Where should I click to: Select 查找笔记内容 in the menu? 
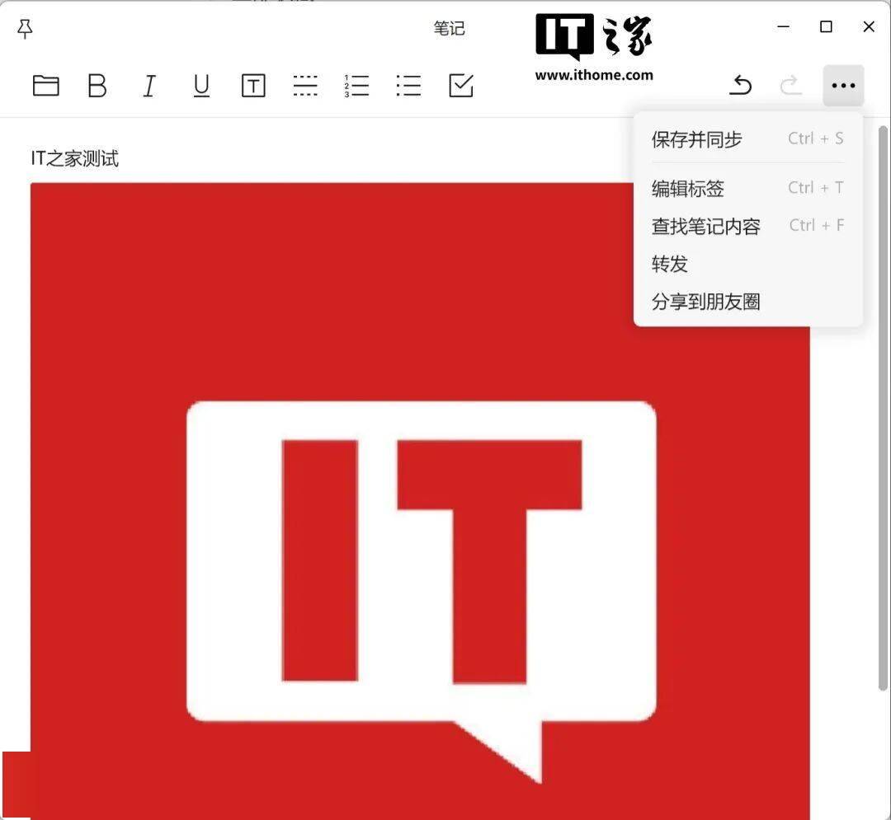click(x=706, y=227)
